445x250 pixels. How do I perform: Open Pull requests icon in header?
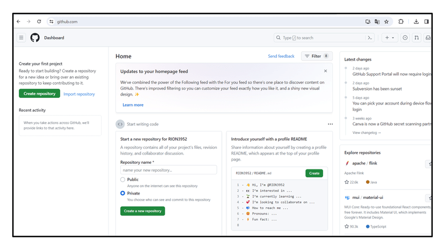416,38
